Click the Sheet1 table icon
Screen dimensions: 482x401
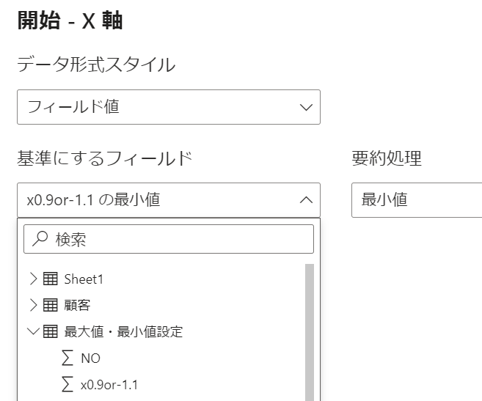[51, 279]
